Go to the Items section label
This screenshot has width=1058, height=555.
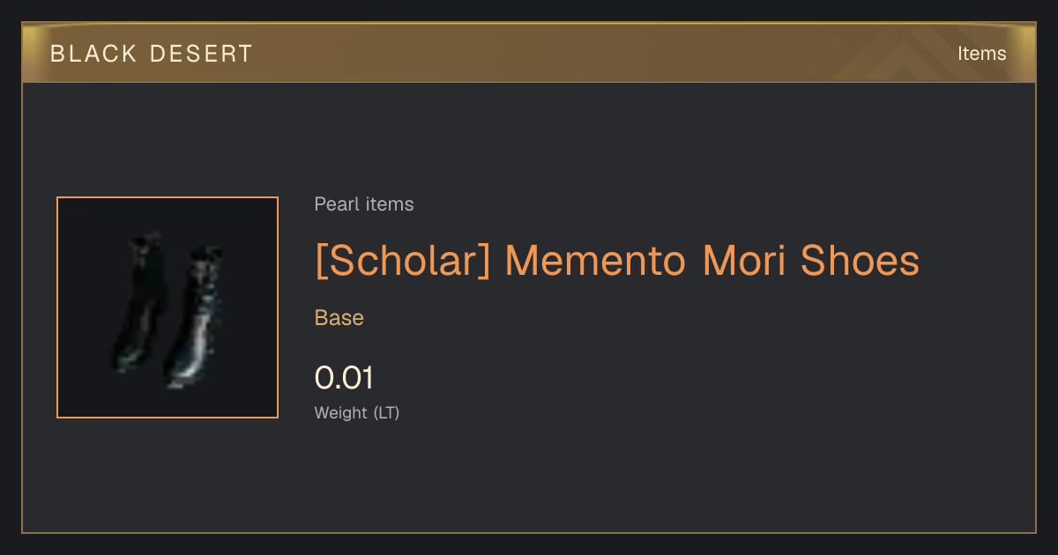coord(981,54)
